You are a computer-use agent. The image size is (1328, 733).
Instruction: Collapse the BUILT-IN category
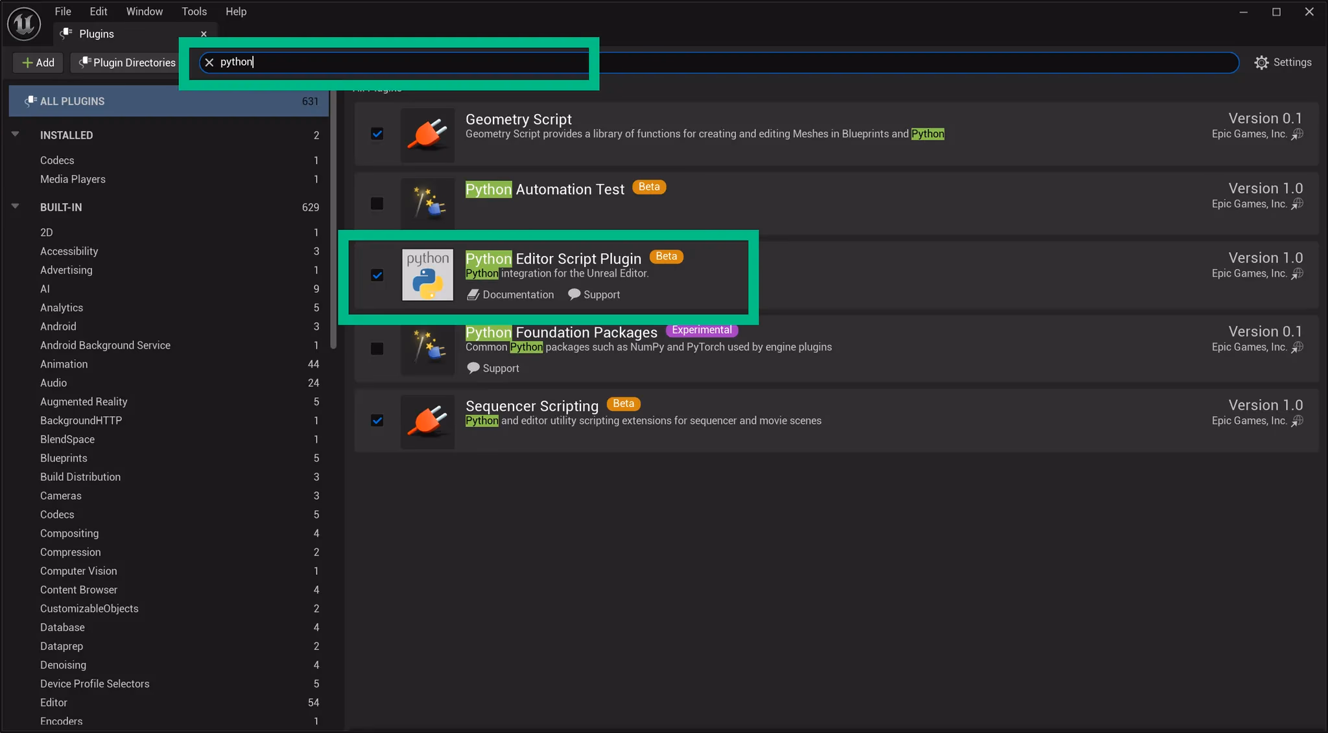coord(15,207)
